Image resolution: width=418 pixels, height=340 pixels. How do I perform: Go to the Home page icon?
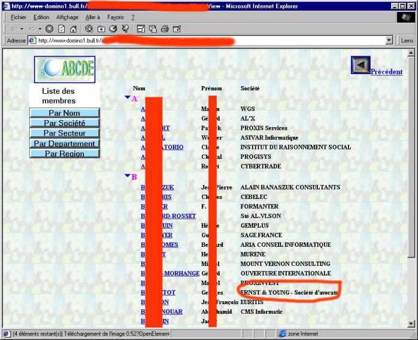73,29
